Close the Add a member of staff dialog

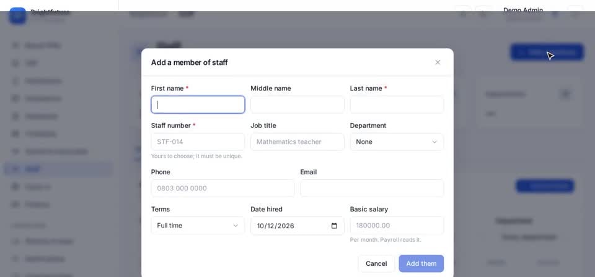pyautogui.click(x=438, y=62)
